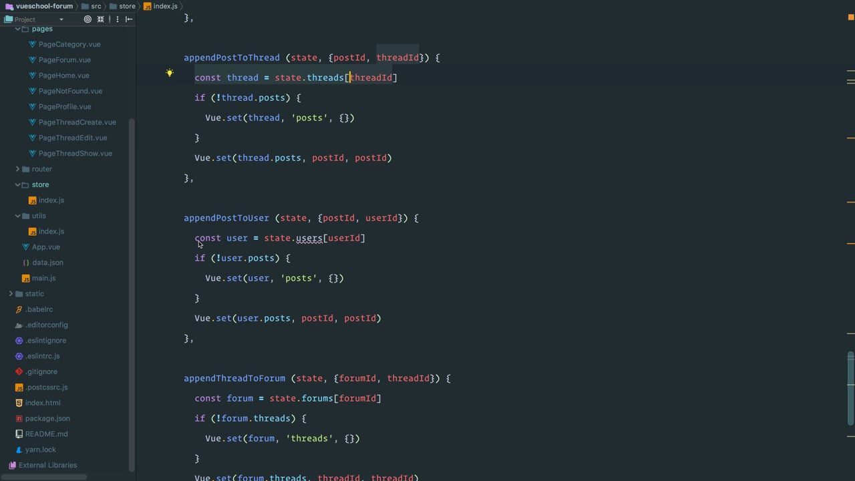Viewport: 855px width, 481px height.
Task: Click appendPostToUser function name
Action: tap(226, 218)
